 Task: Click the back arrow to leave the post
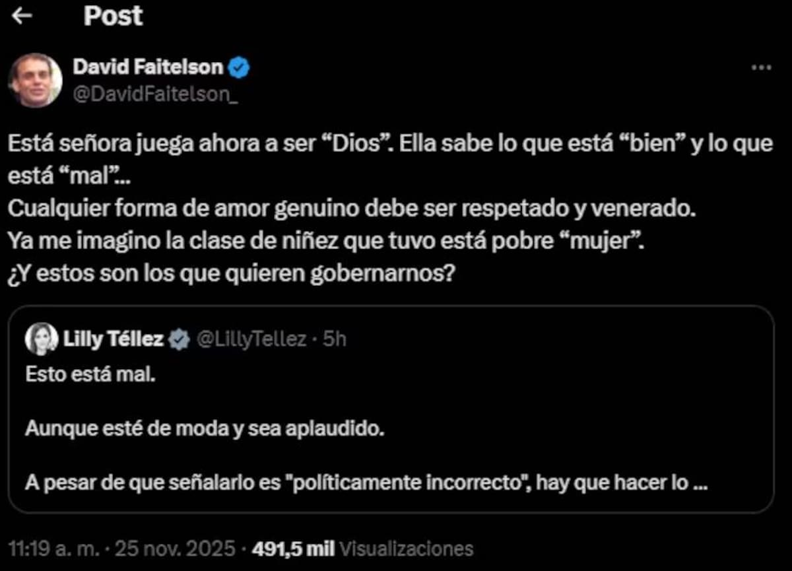(22, 16)
